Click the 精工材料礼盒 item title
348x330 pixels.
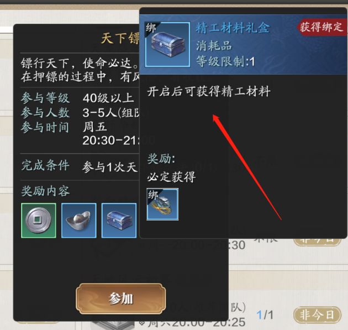(233, 28)
